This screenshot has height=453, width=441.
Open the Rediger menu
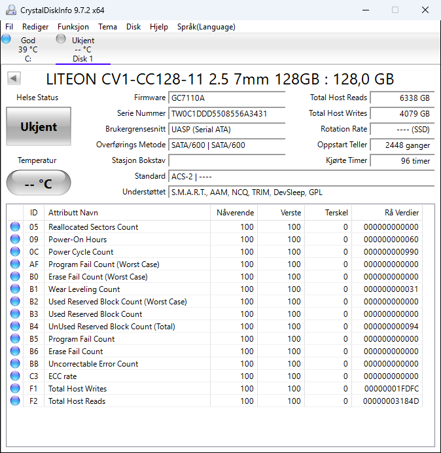pyautogui.click(x=35, y=27)
